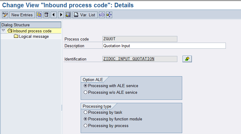Select Processing with ALE service
This screenshot has width=241, height=134.
[85, 86]
